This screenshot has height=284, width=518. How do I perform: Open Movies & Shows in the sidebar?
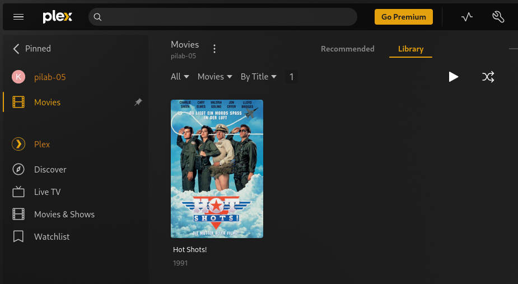pyautogui.click(x=64, y=214)
